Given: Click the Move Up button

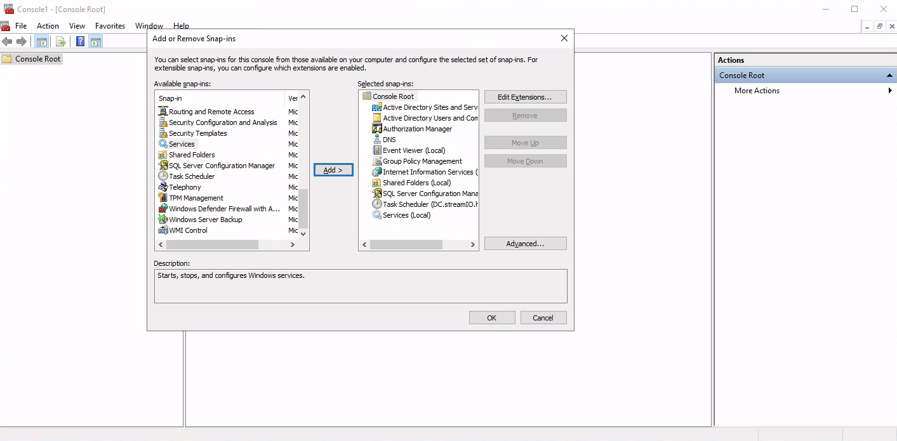Looking at the screenshot, I should [525, 143].
